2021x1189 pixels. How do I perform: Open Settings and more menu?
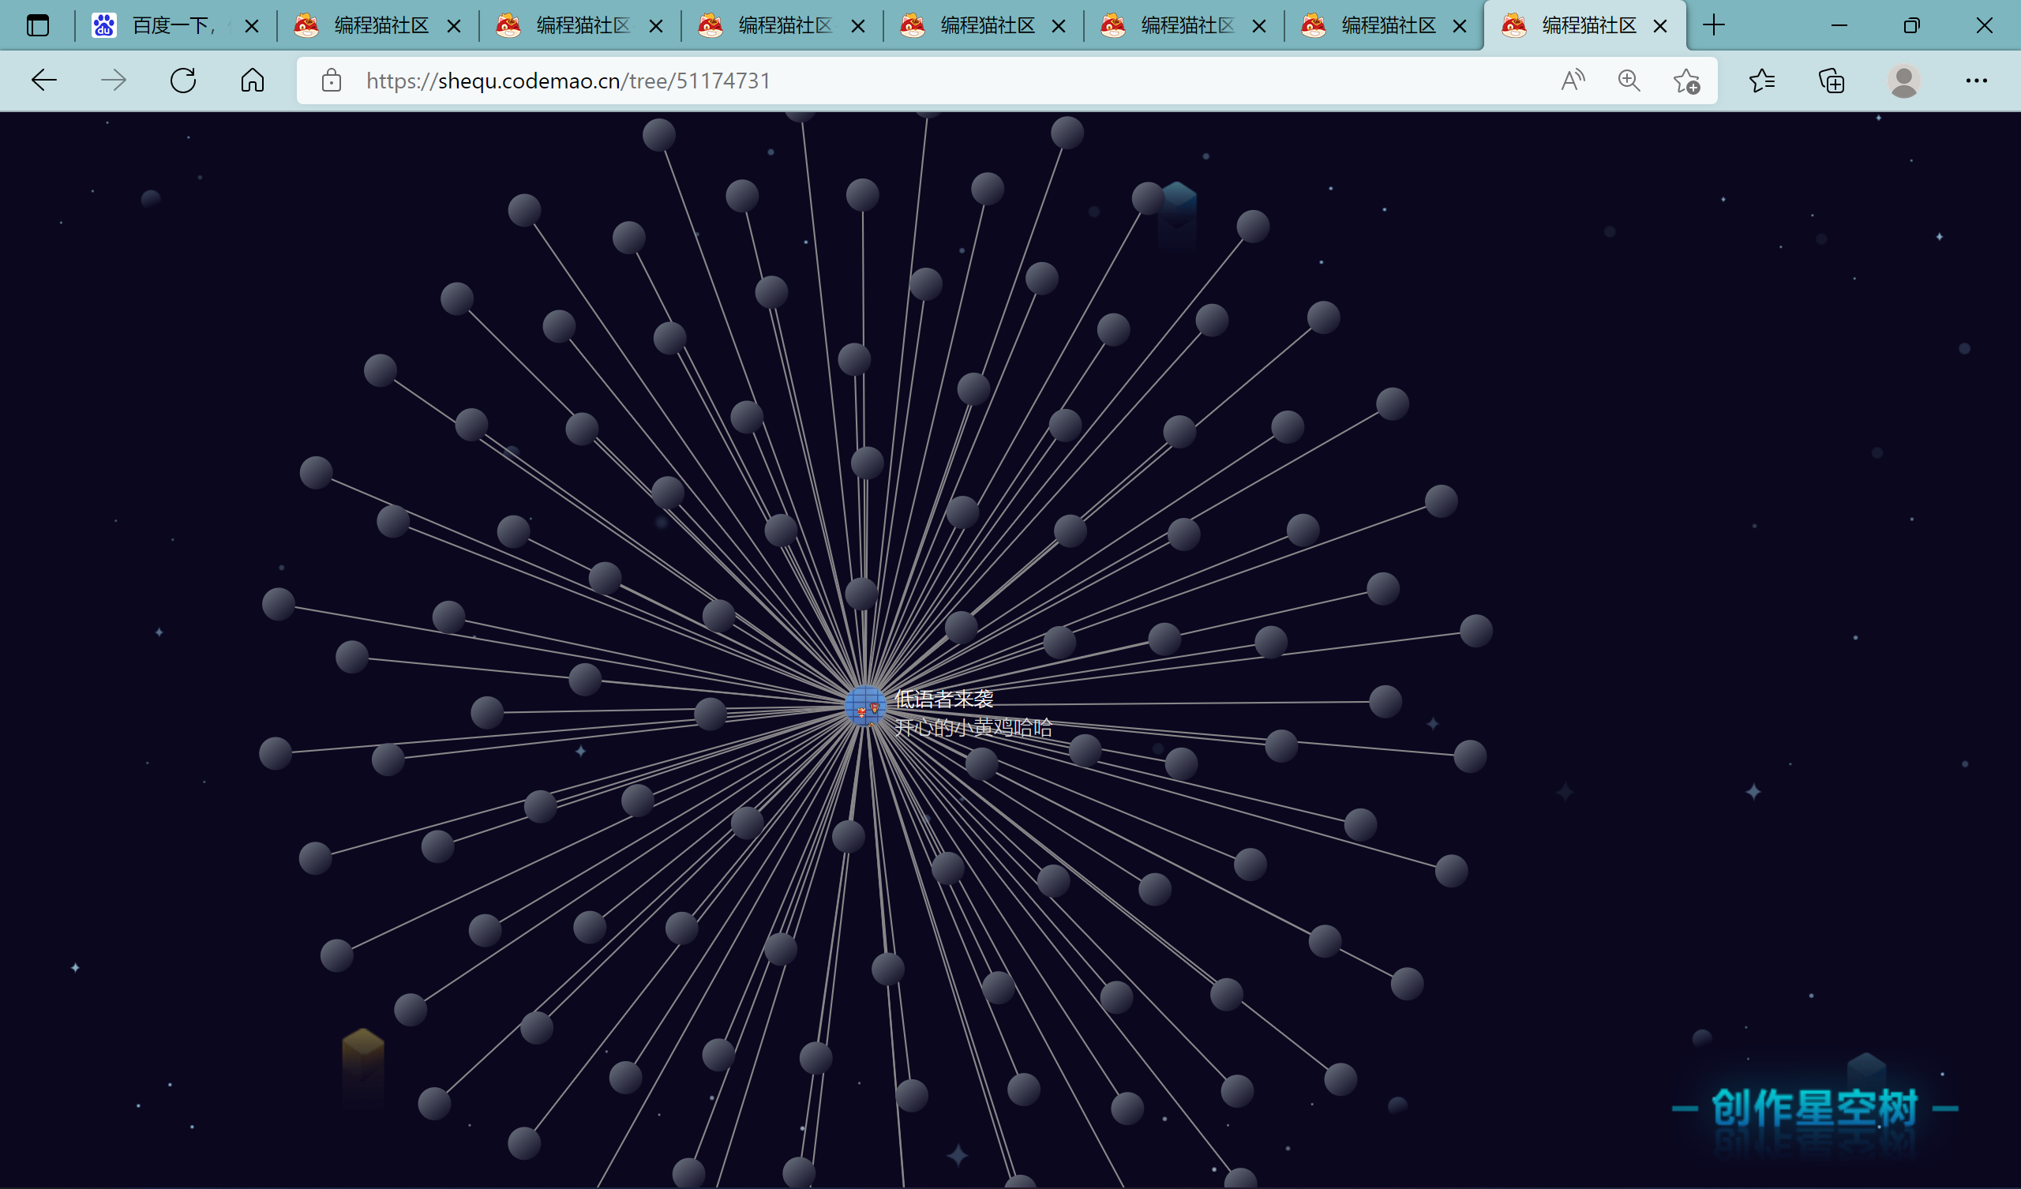pos(1977,81)
